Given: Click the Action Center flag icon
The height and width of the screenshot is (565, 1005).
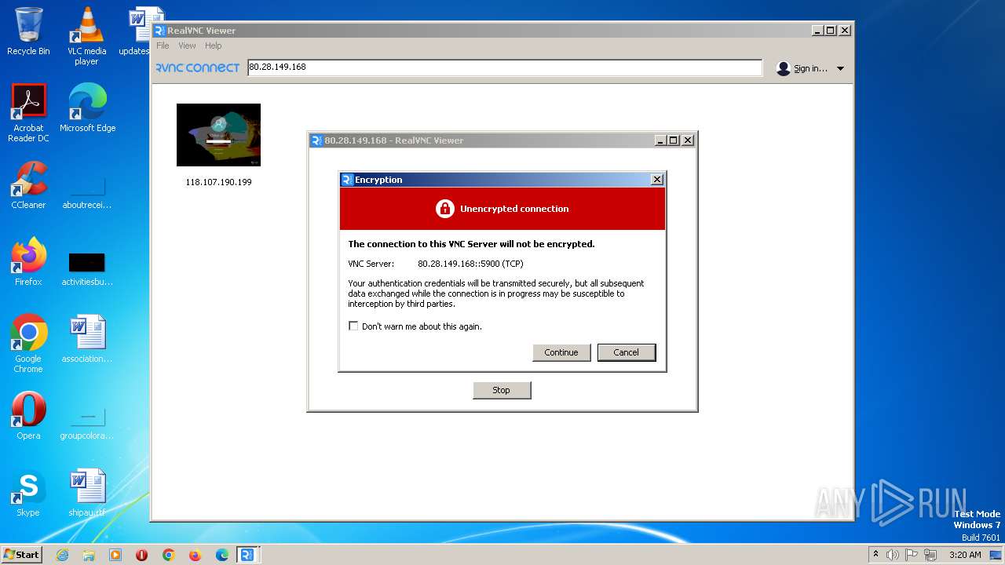Looking at the screenshot, I should pyautogui.click(x=912, y=555).
